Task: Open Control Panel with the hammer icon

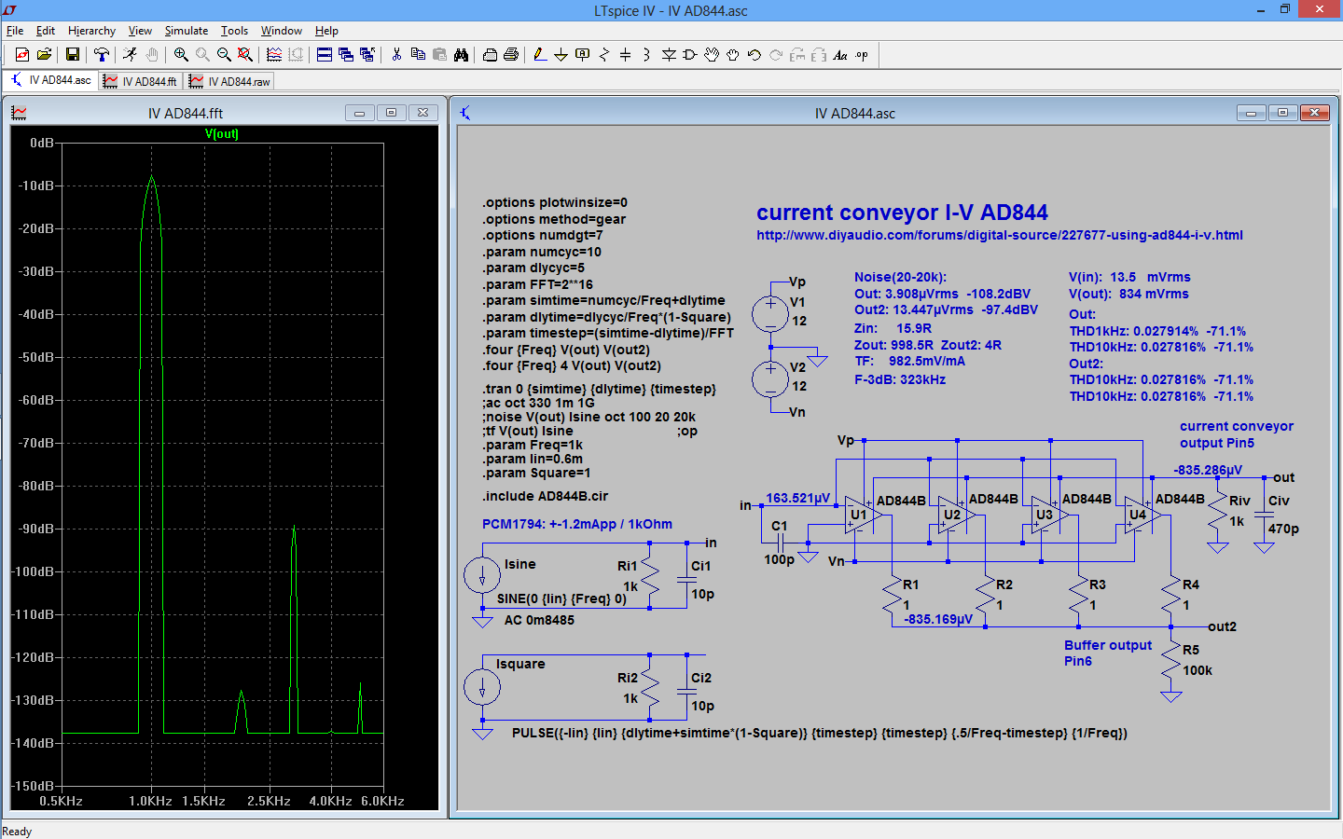Action: (x=101, y=55)
